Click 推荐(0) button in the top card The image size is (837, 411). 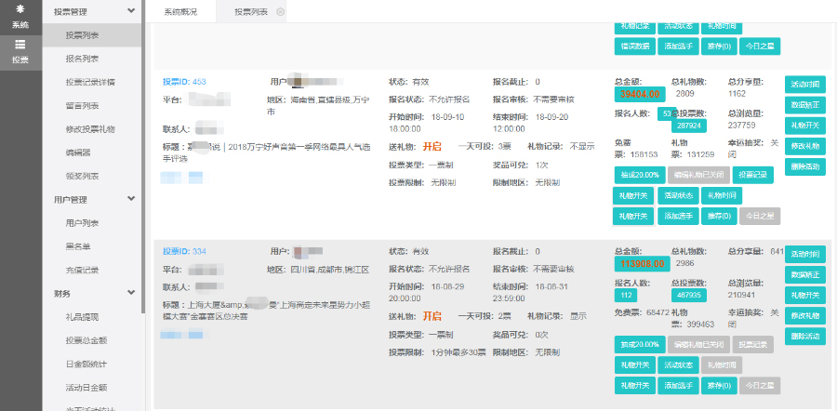(x=719, y=46)
